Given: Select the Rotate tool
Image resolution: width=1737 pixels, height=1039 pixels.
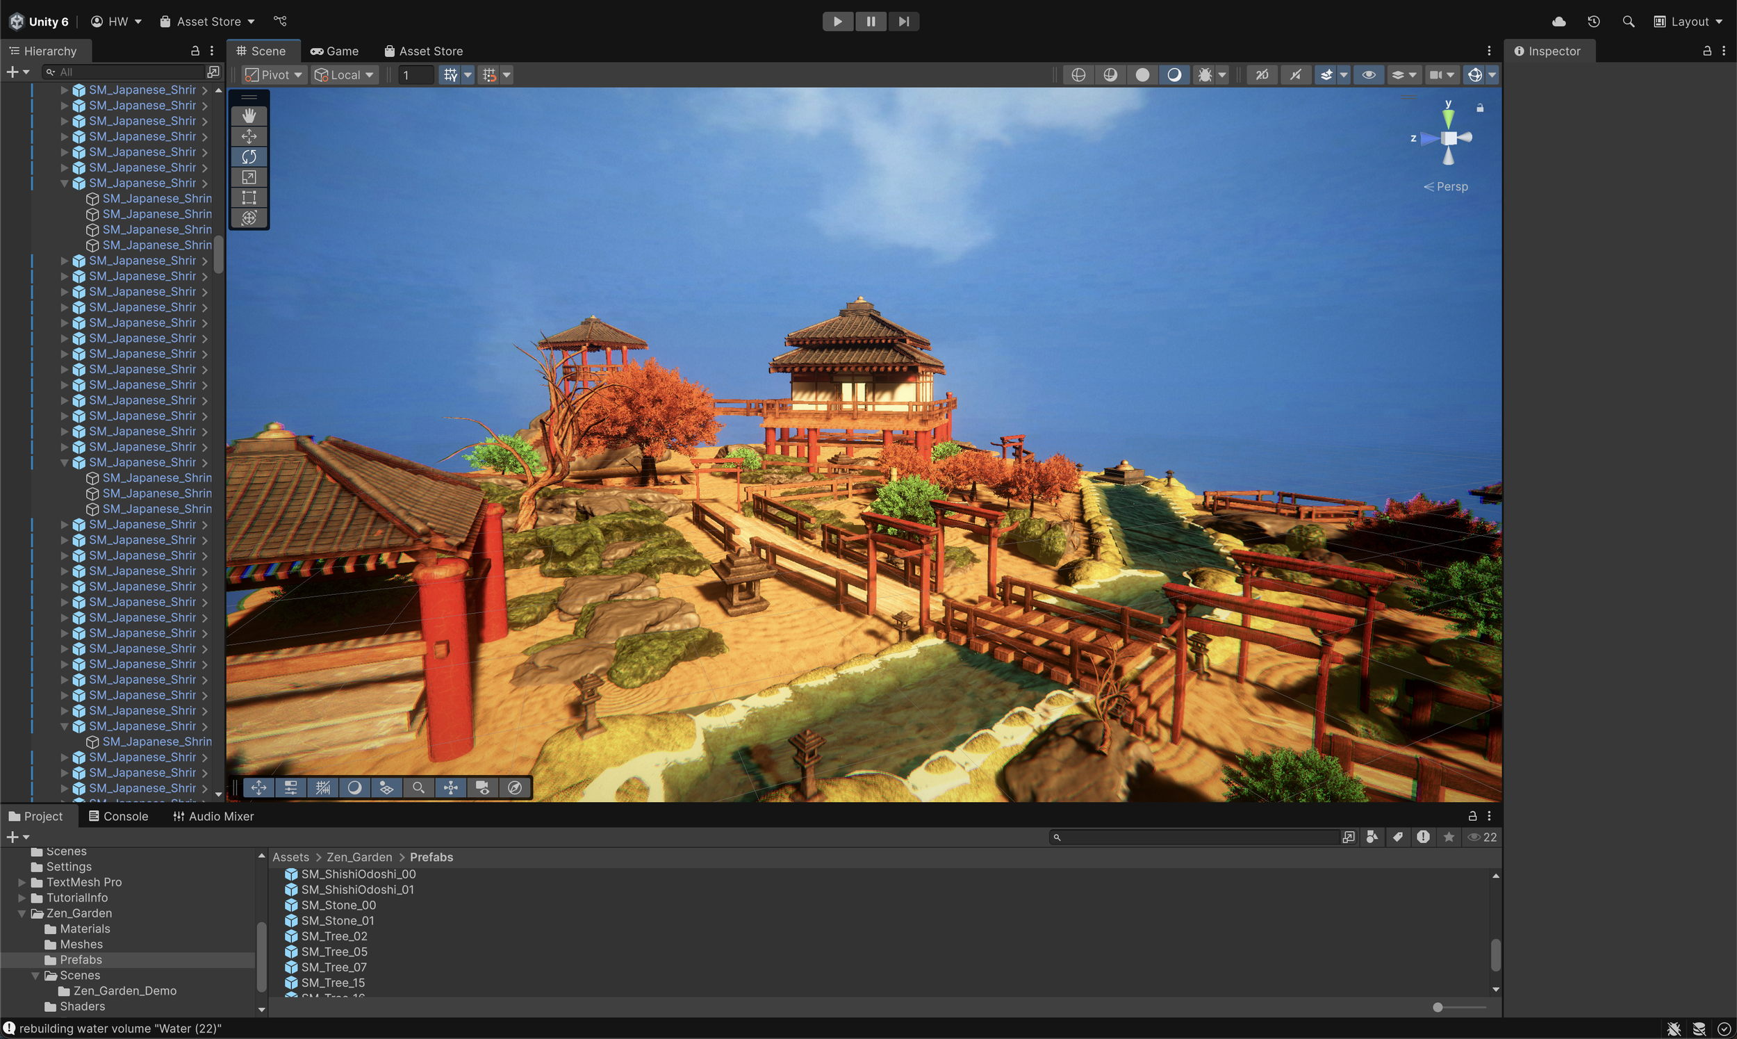Looking at the screenshot, I should point(249,156).
